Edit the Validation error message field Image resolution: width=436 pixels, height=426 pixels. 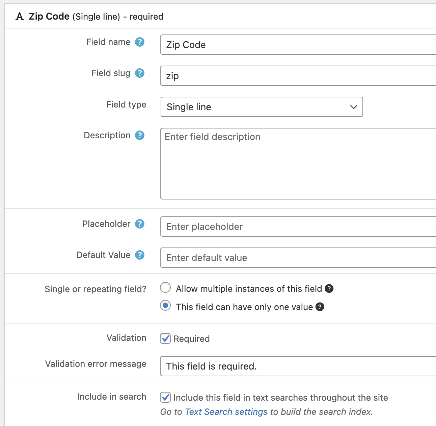(297, 366)
